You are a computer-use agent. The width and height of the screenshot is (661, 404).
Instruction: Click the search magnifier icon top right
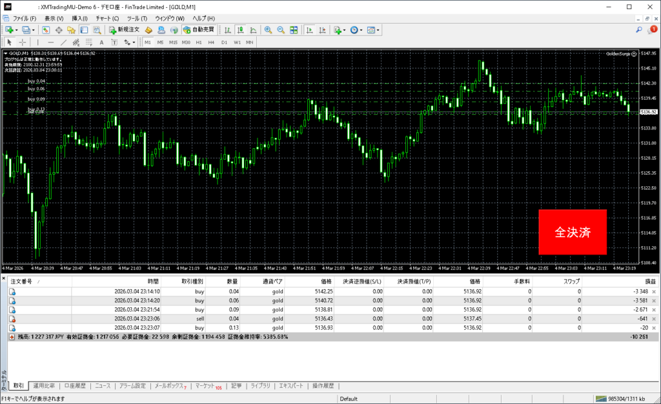639,30
